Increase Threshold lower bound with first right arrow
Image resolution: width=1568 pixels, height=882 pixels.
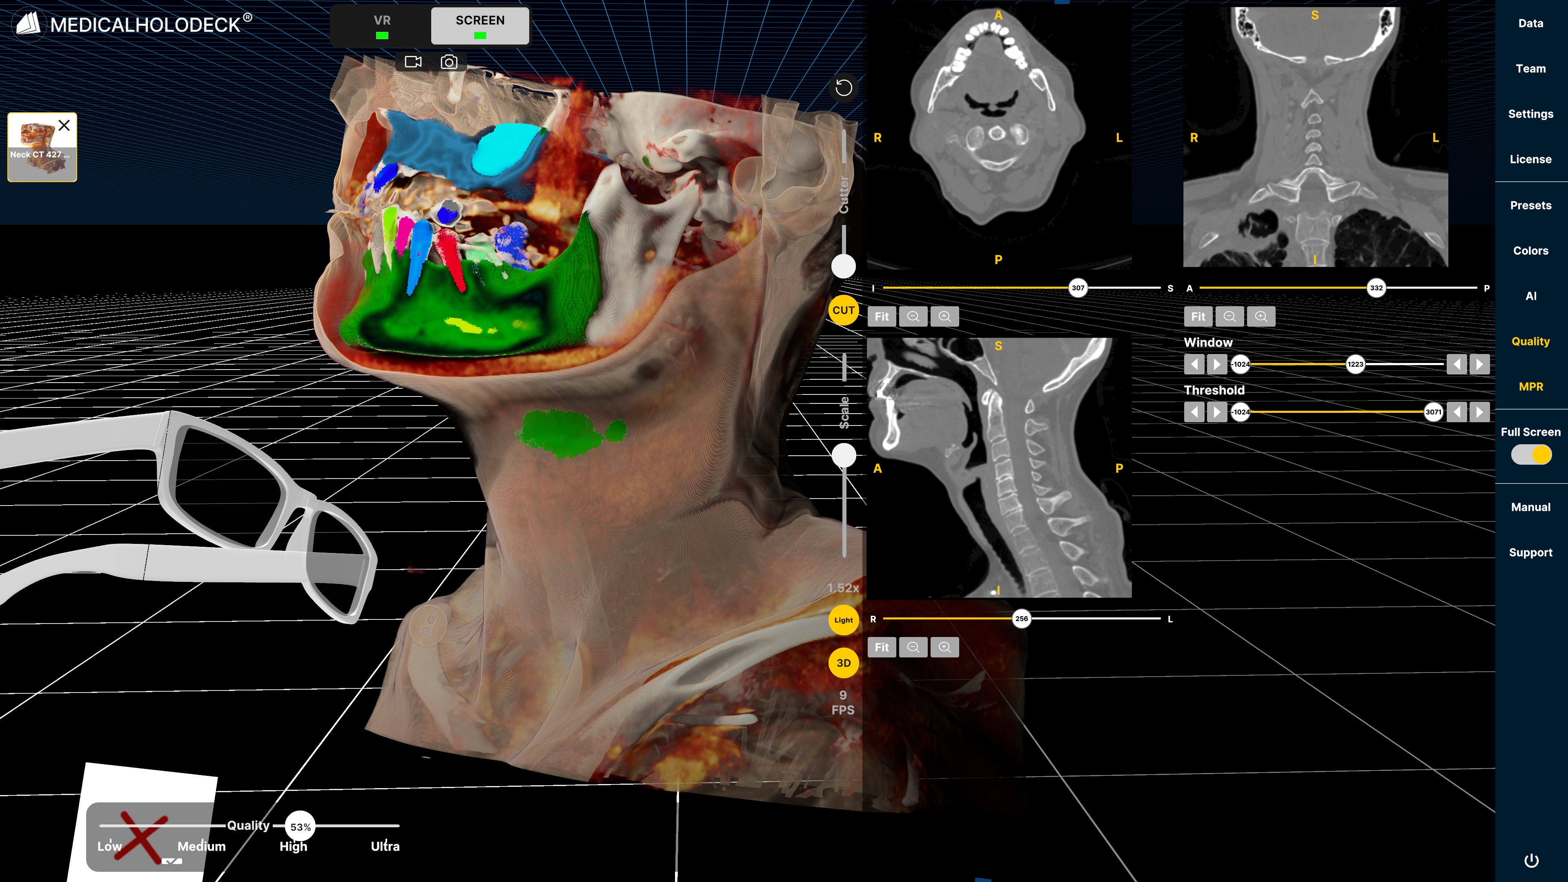click(1217, 412)
